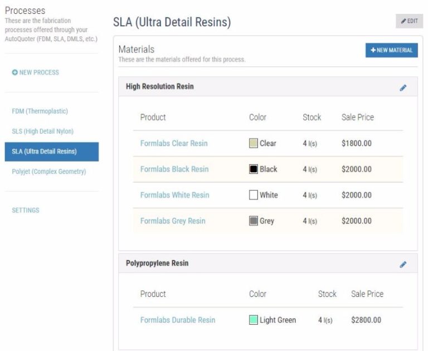The image size is (428, 351).
Task: Open the FDM (Thermoplastic) process
Action: coord(40,111)
